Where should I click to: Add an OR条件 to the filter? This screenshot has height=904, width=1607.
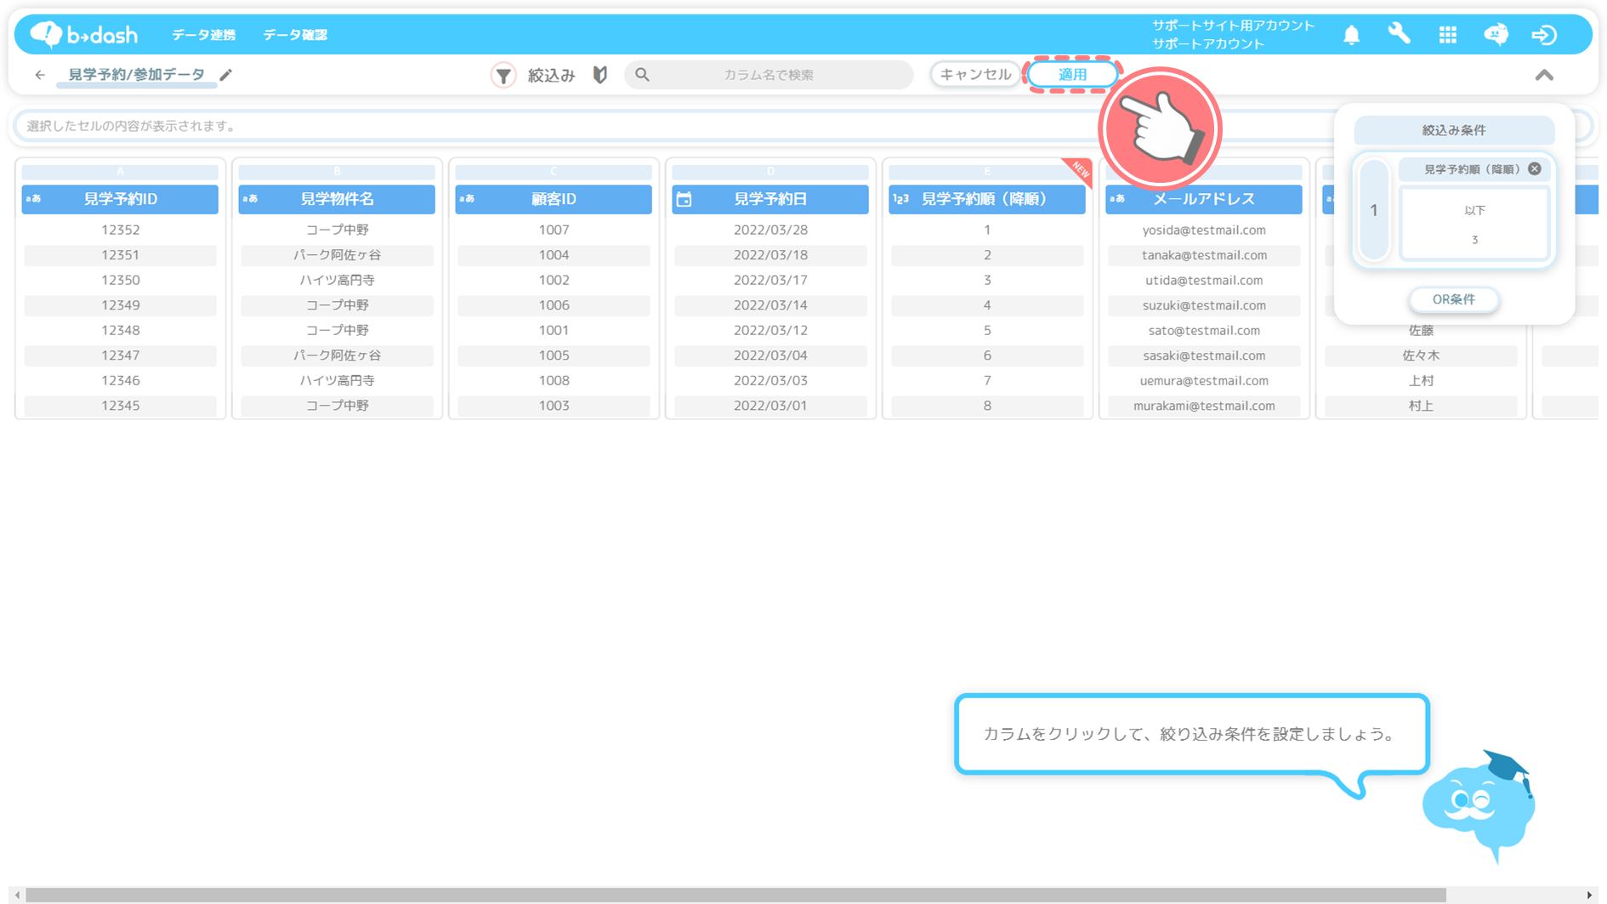1453,299
